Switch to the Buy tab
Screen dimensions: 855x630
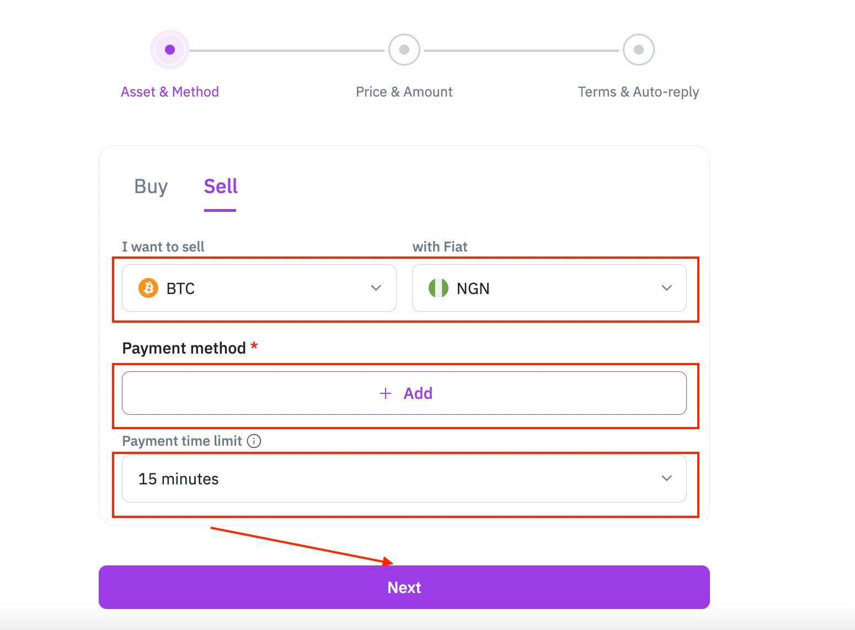point(151,186)
